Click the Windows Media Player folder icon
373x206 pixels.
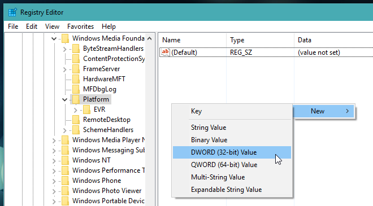[x=65, y=140]
